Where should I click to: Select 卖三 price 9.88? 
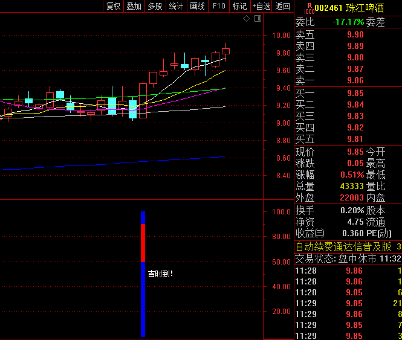[355, 57]
